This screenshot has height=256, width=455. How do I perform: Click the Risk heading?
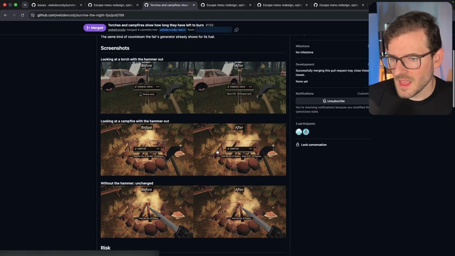(x=106, y=248)
